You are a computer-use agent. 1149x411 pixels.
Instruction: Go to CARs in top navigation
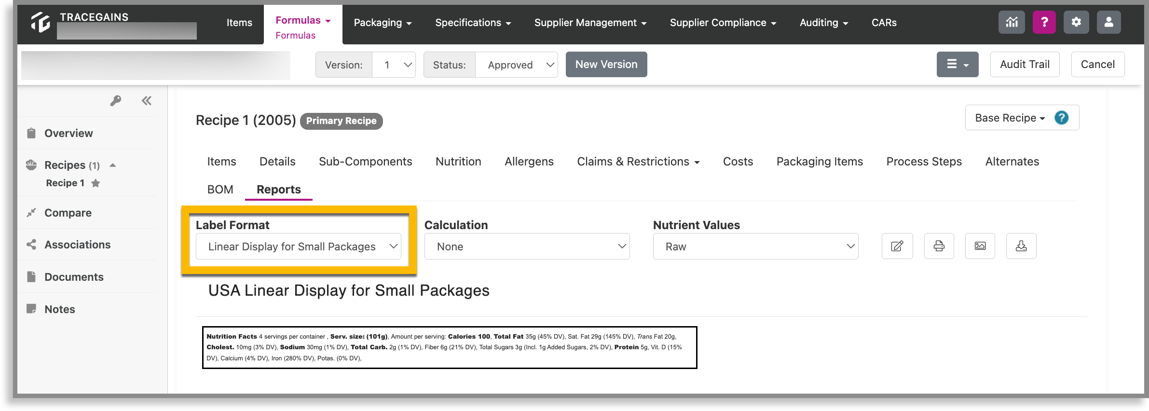coord(884,23)
